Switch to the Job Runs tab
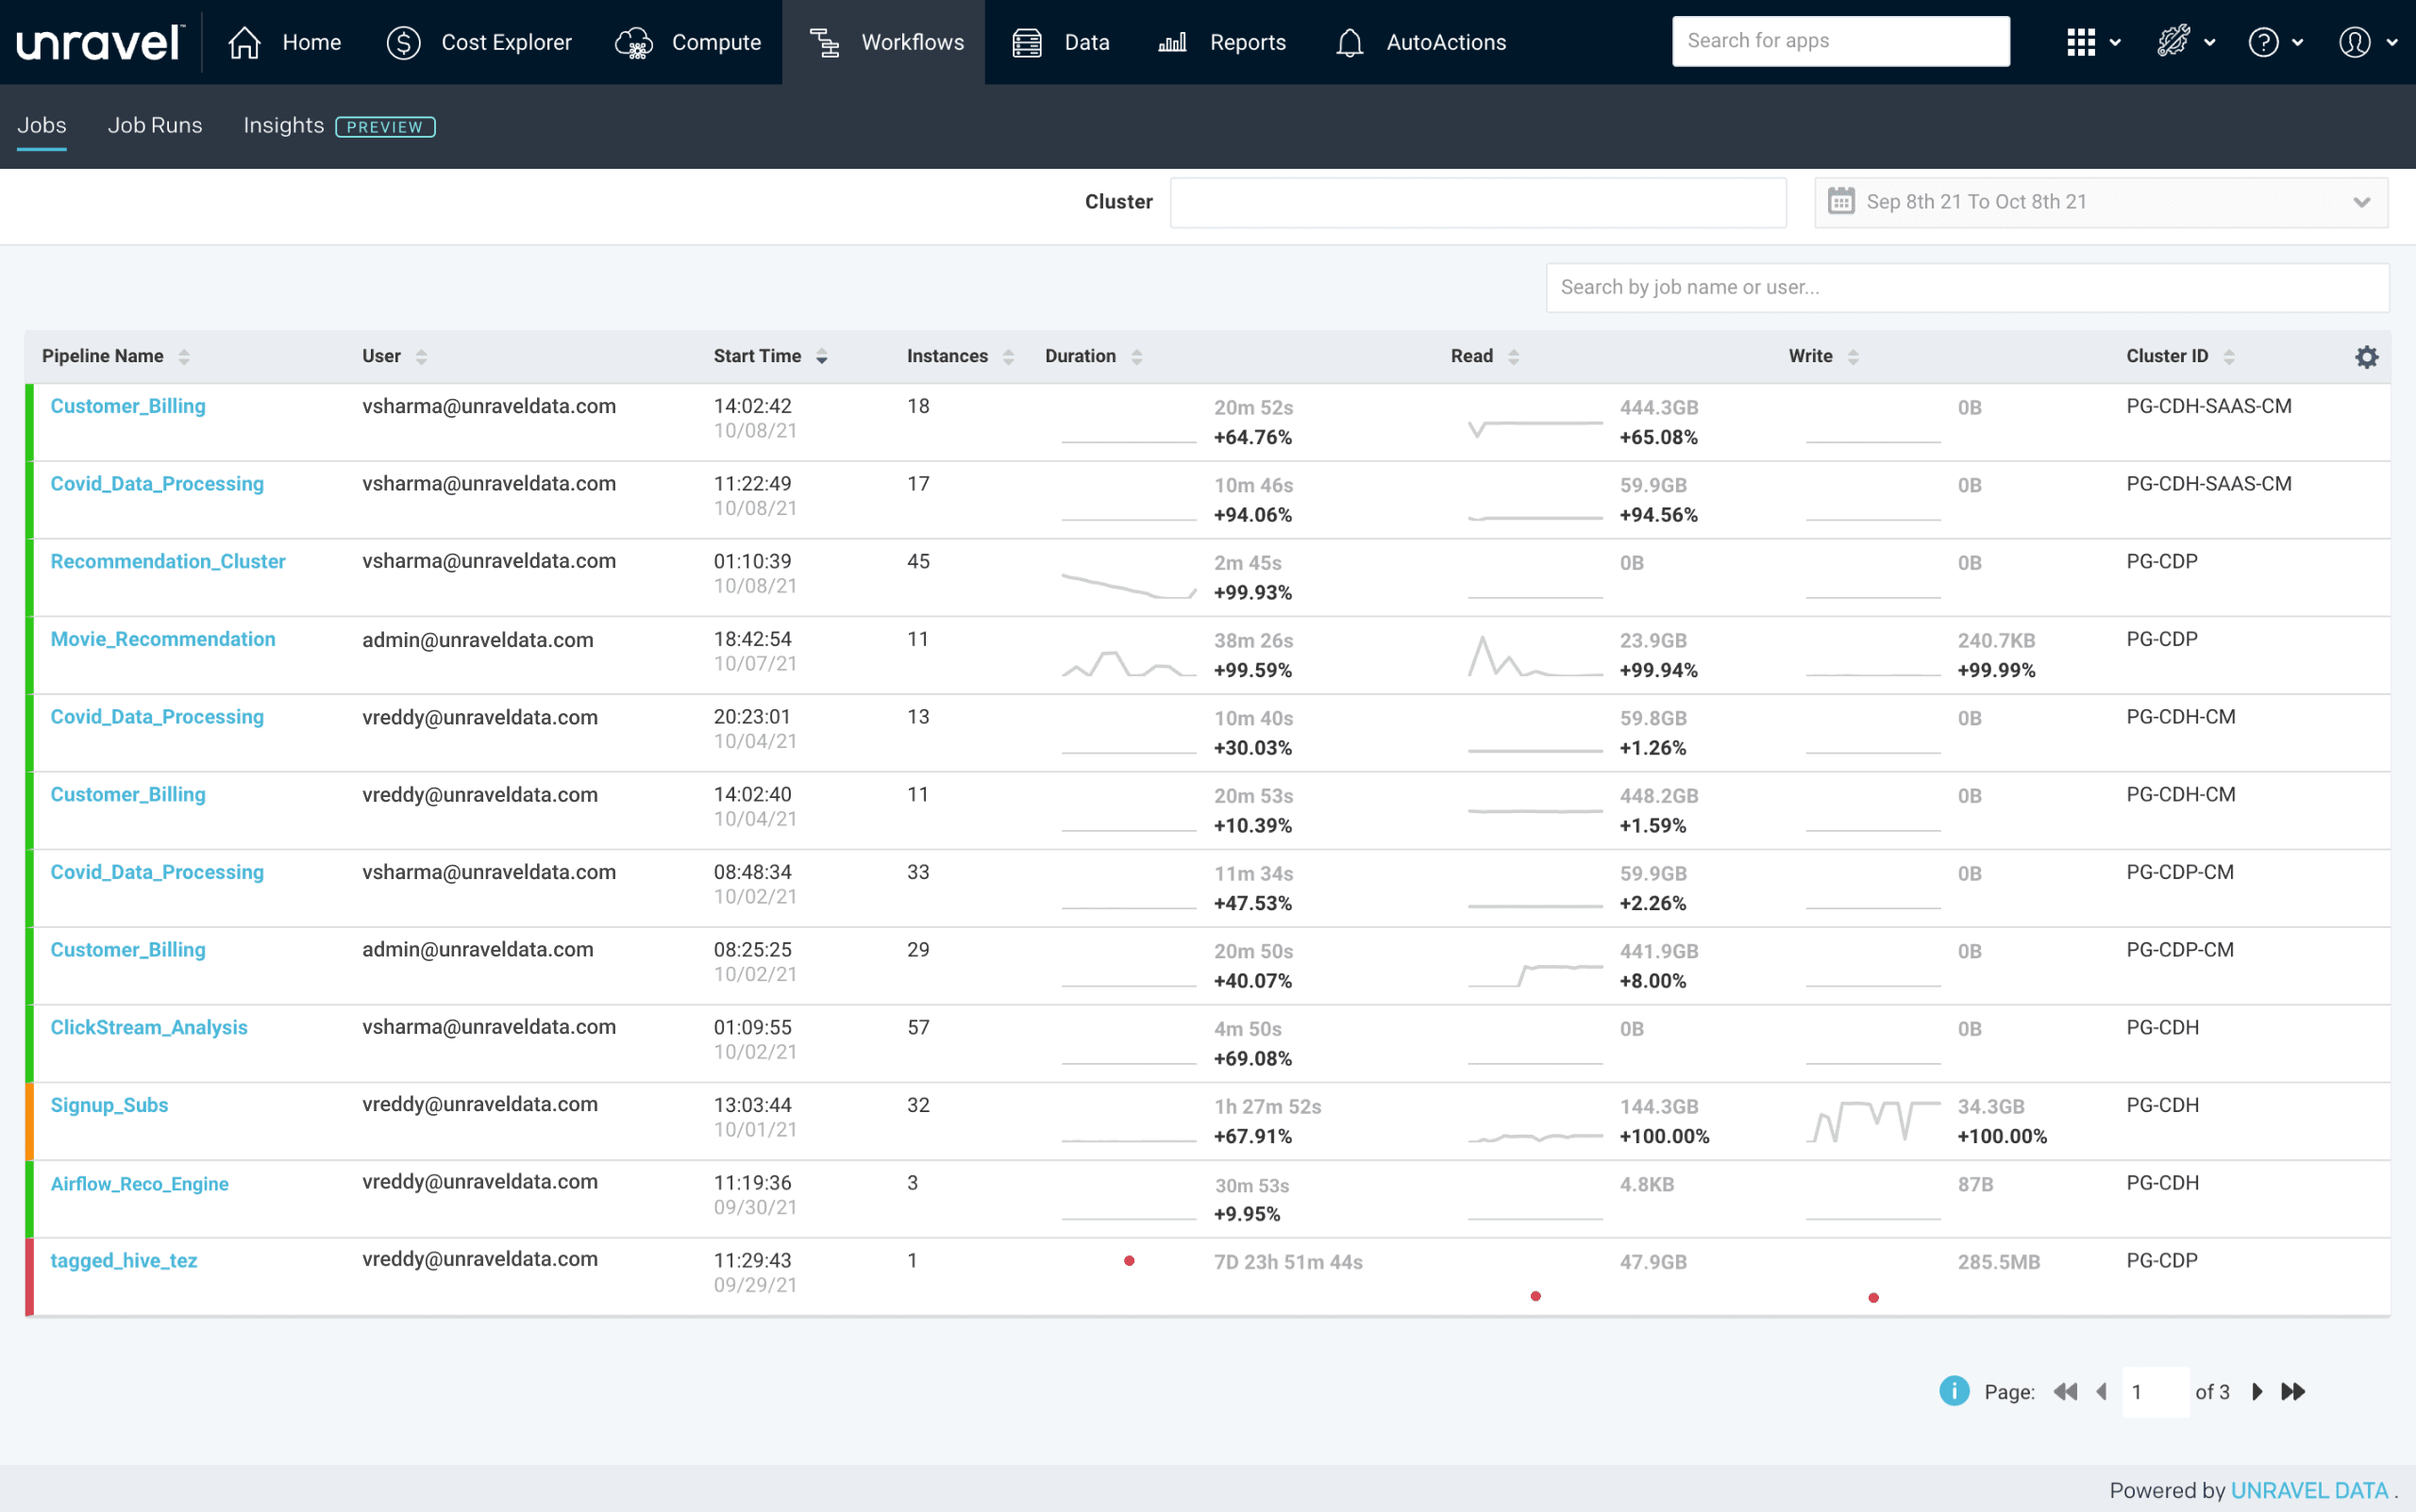Image resolution: width=2416 pixels, height=1512 pixels. pos(155,125)
